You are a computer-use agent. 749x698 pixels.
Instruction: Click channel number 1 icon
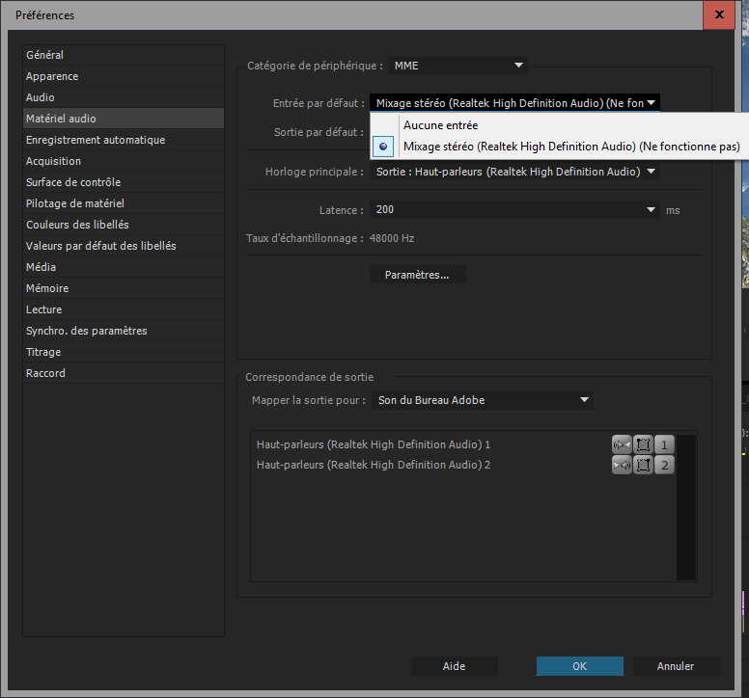coord(664,444)
